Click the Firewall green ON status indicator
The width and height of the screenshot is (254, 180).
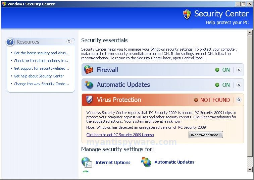point(222,70)
